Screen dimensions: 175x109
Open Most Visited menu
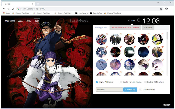click(10, 21)
